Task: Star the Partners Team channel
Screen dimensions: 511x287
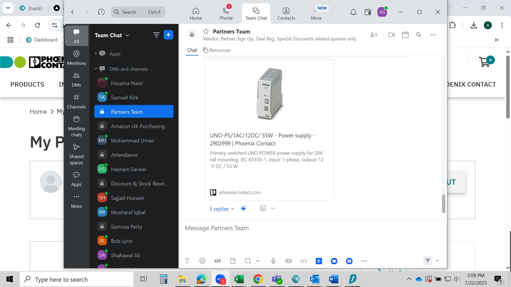Action: point(206,31)
